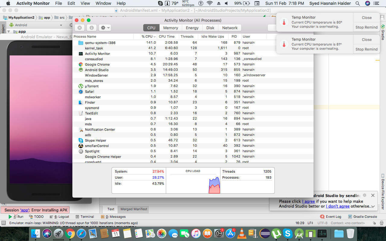Open the Gradle Console tool window
The height and width of the screenshot is (241, 386).
pos(362,217)
